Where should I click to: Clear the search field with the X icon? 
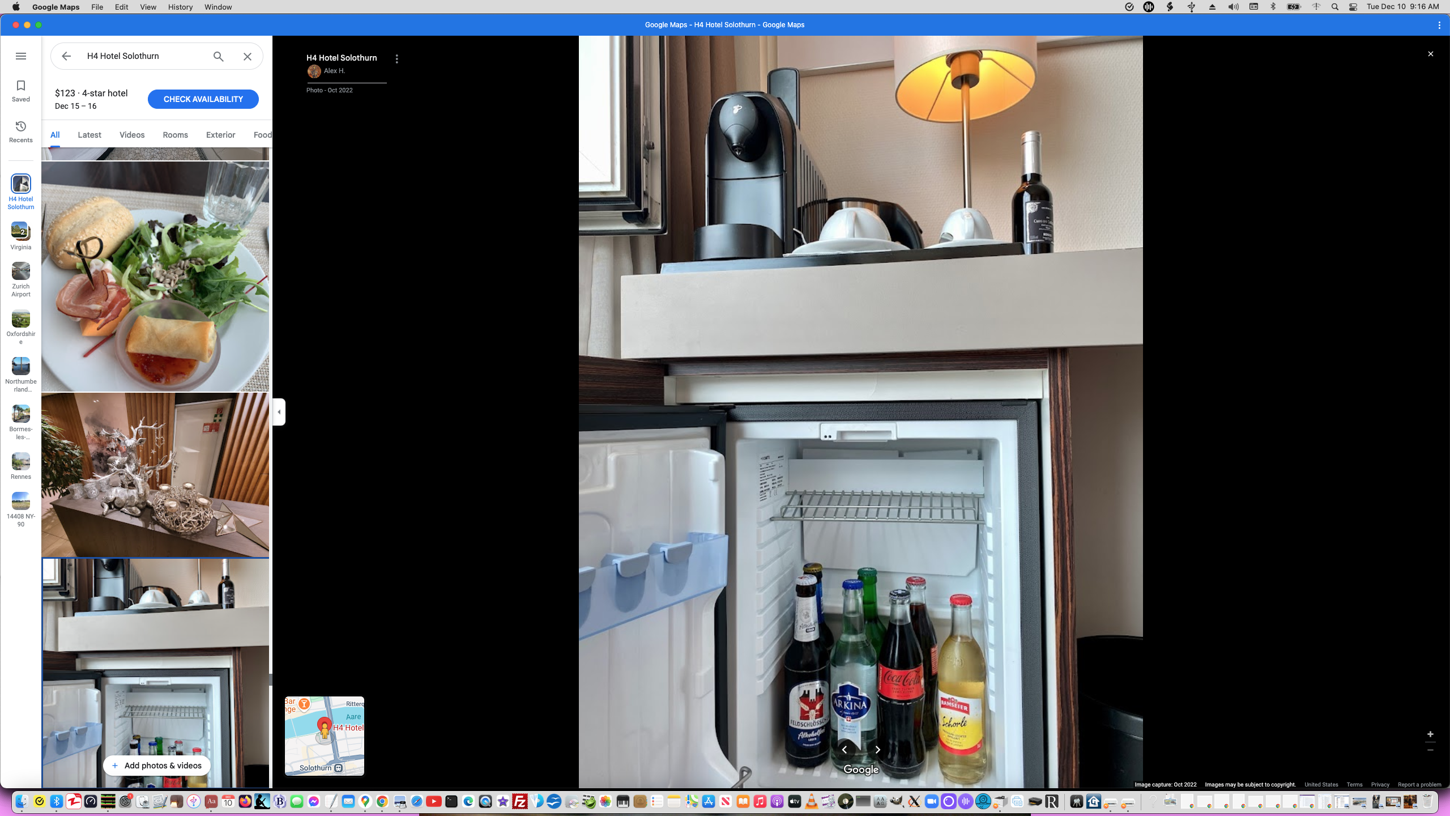click(x=247, y=56)
